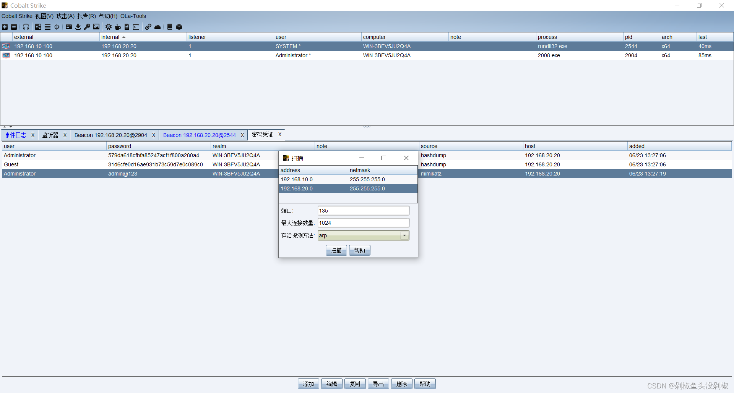The image size is (734, 393).
Task: Switch to Beacon 192.168.20.20@2904 tab
Action: click(111, 135)
